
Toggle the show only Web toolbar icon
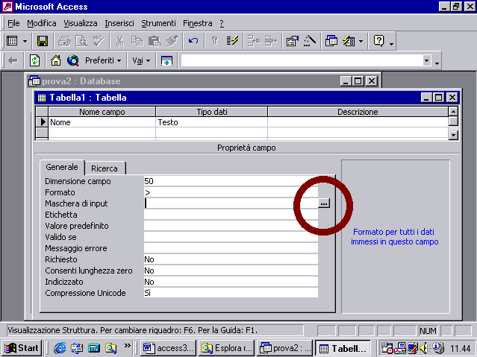coord(166,60)
